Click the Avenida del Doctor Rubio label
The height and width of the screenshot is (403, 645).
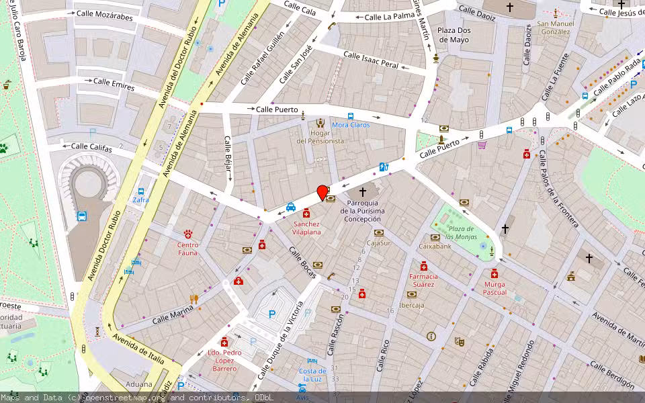point(178,68)
